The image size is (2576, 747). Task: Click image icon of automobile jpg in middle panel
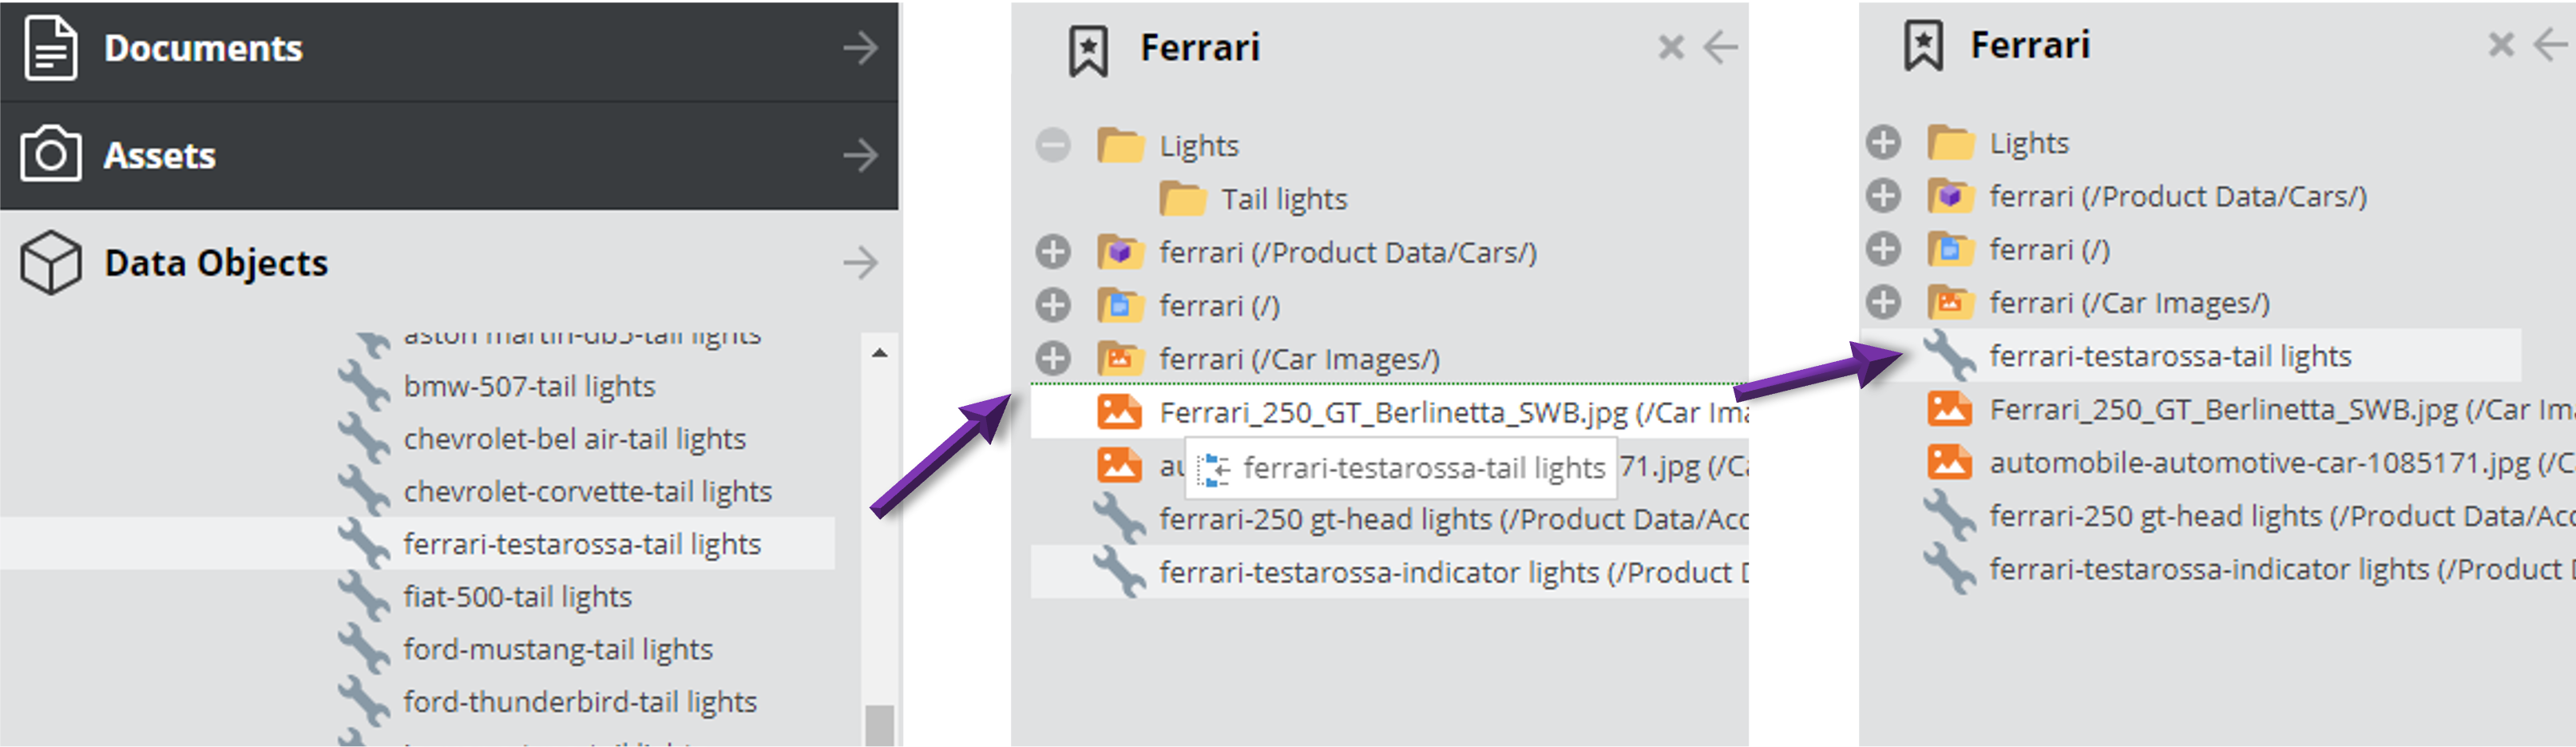[x=1120, y=465]
